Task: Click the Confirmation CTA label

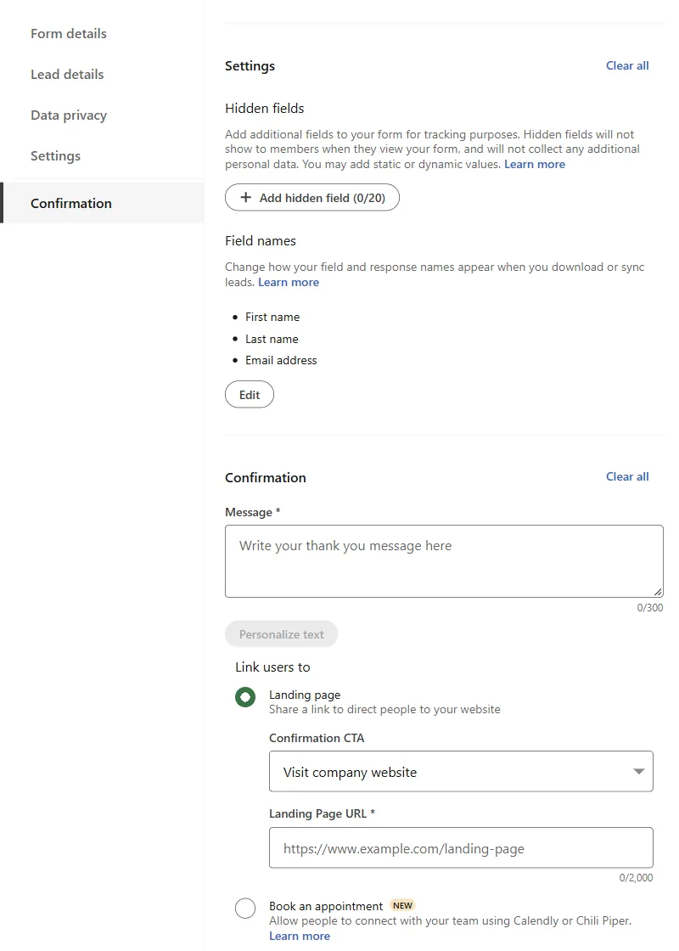Action: click(317, 738)
